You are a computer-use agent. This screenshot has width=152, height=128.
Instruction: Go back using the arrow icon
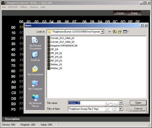tap(109, 32)
